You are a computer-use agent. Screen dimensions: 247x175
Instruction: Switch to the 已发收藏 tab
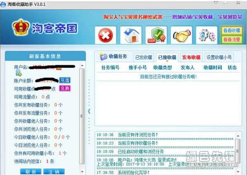click(144, 57)
